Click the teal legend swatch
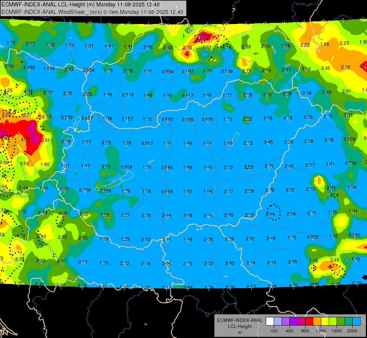 pos(349,321)
